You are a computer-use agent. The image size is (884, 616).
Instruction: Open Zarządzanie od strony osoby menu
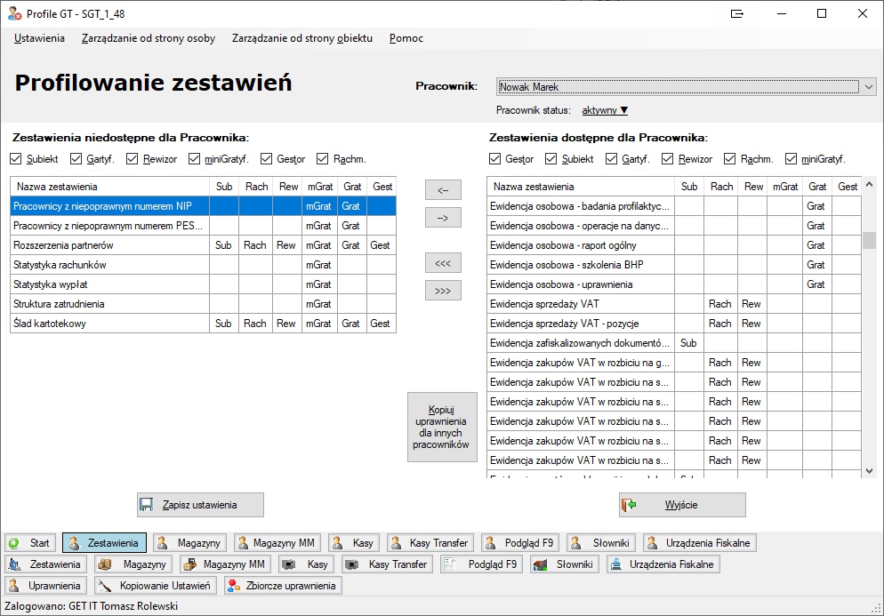(x=149, y=38)
